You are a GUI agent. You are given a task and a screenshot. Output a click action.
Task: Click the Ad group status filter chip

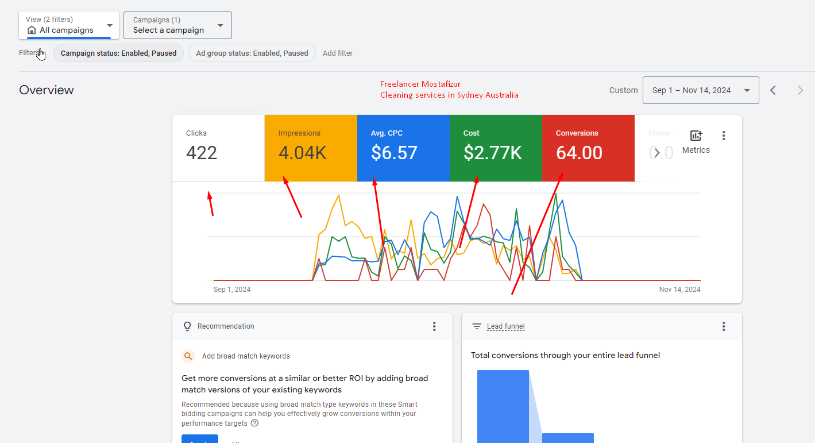252,53
